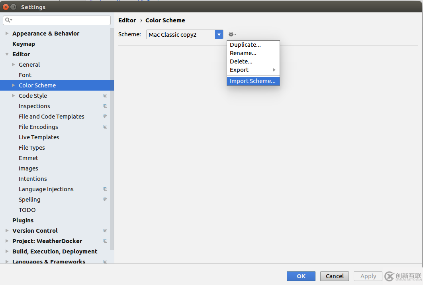Open Spelling settings
This screenshot has height=285, width=423.
pyautogui.click(x=29, y=200)
